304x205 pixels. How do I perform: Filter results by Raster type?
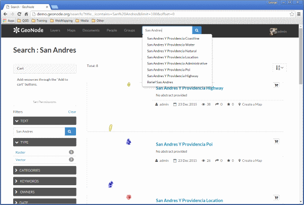tap(20, 152)
